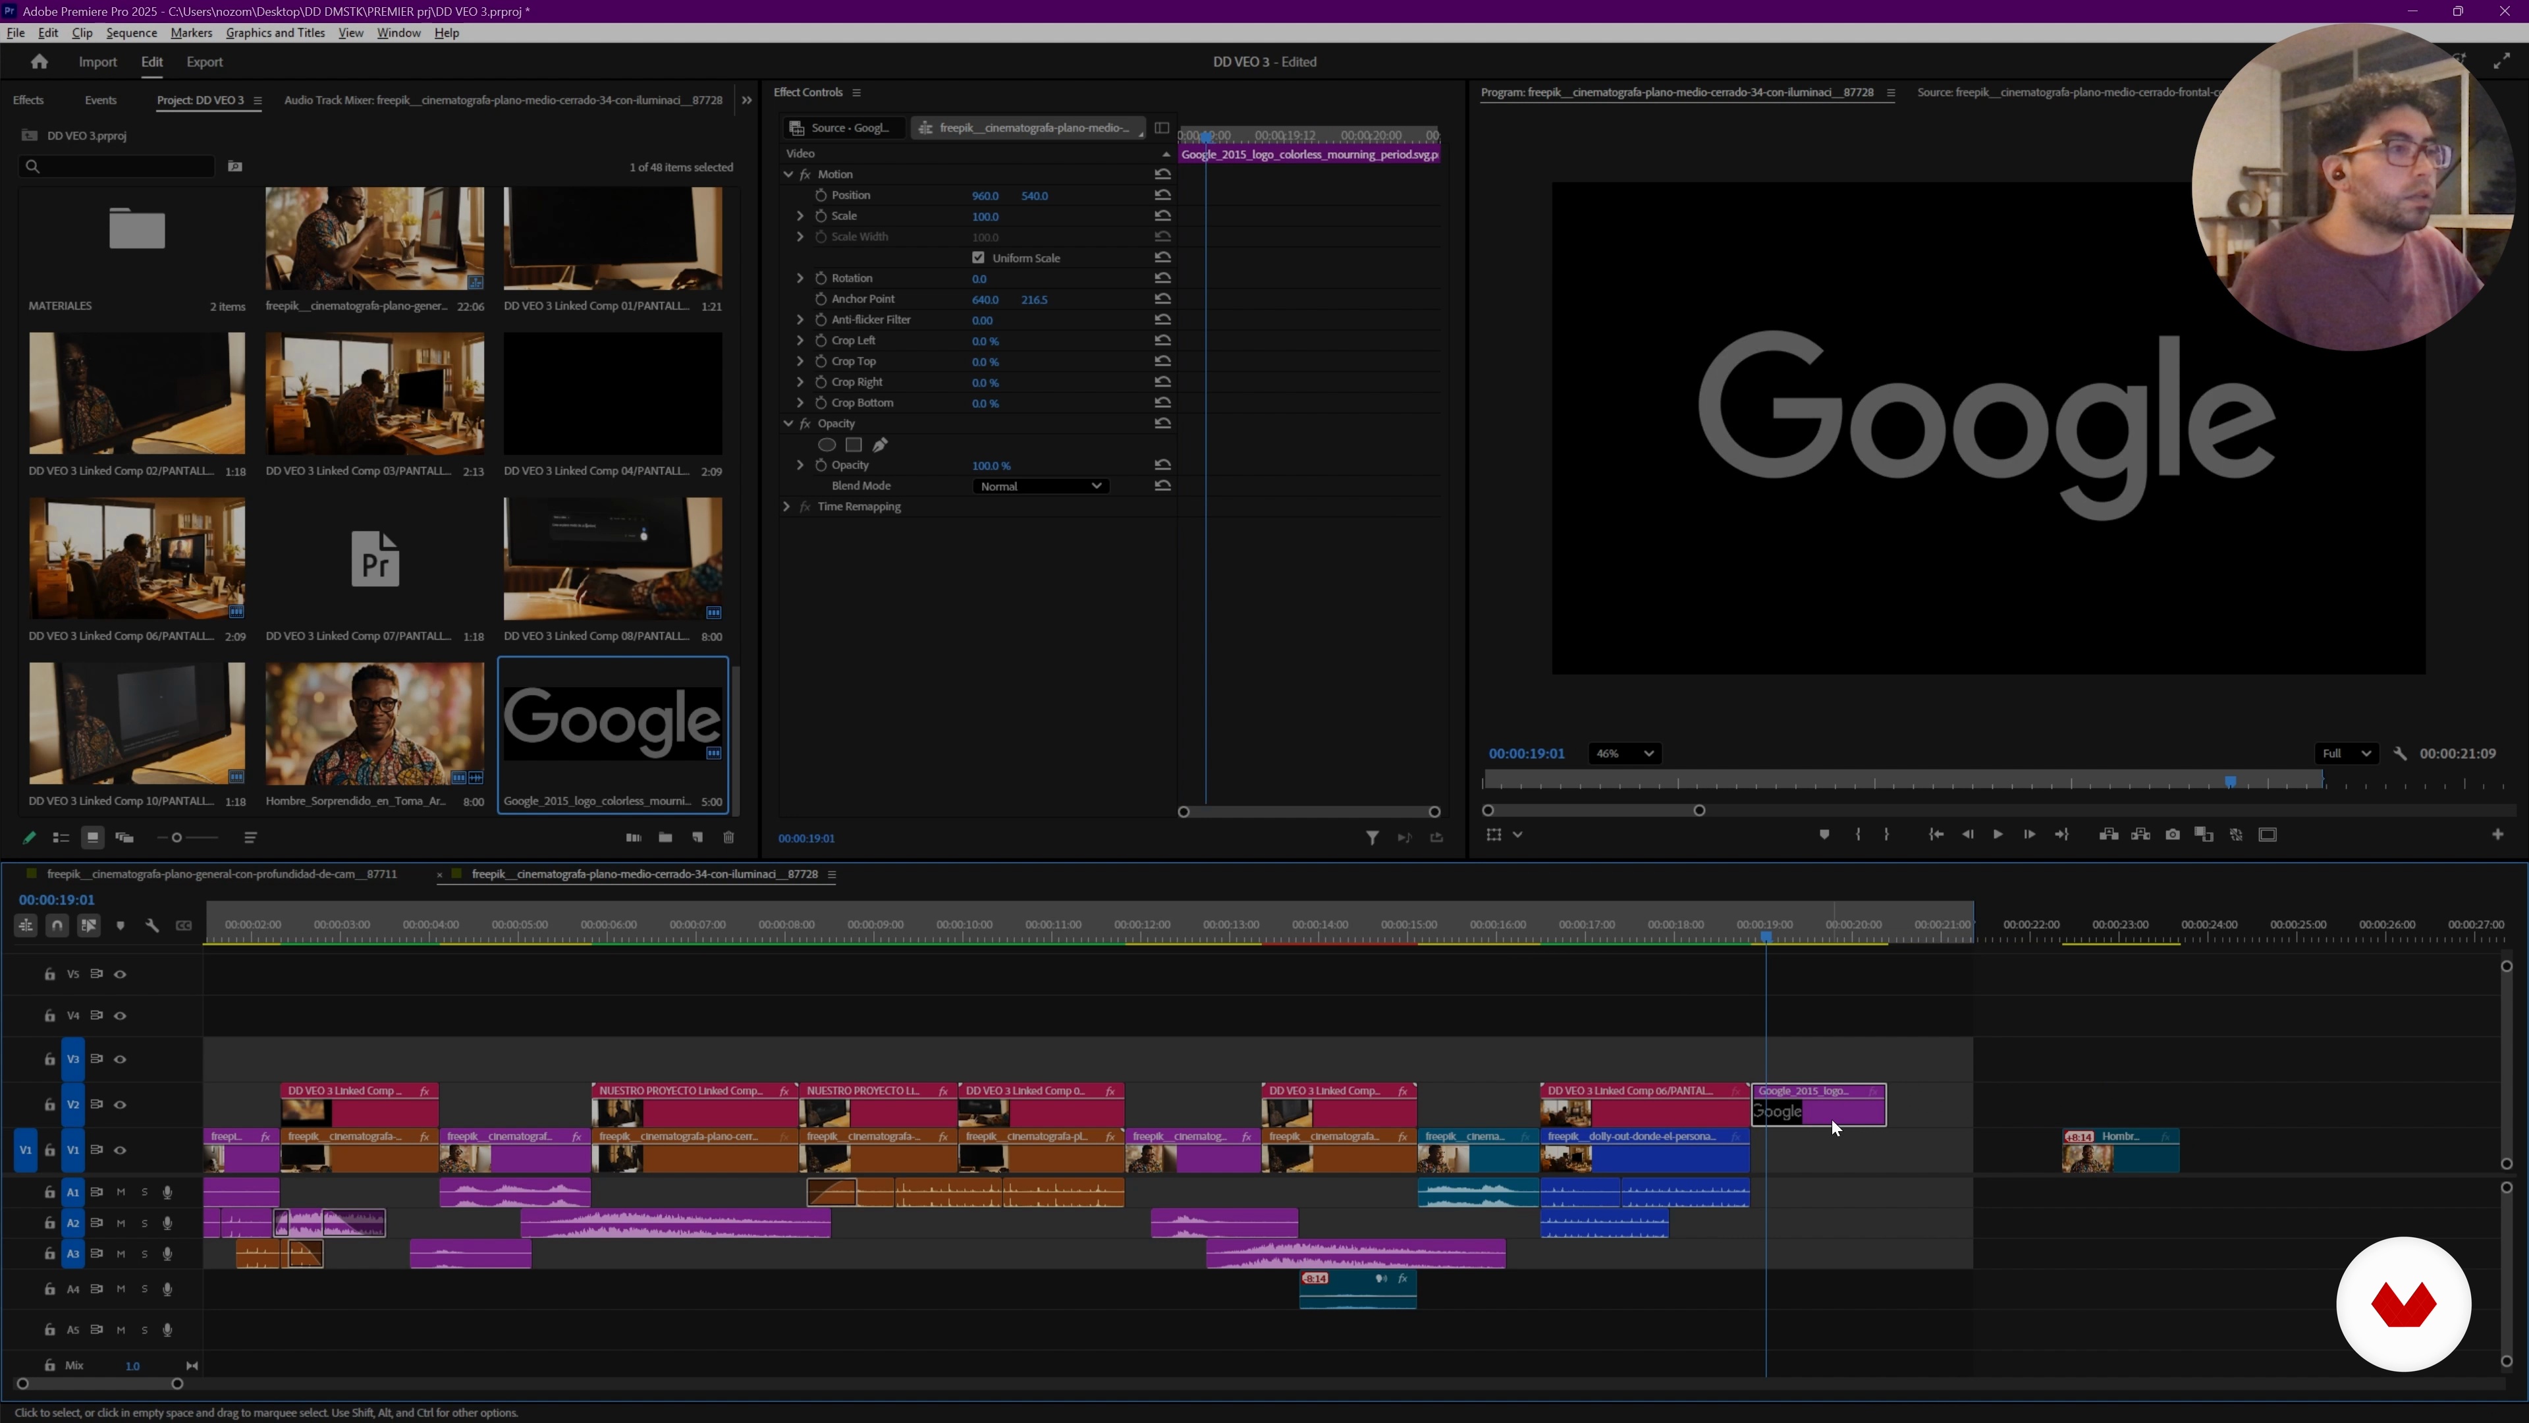Go to the Home screen icon

[x=40, y=62]
